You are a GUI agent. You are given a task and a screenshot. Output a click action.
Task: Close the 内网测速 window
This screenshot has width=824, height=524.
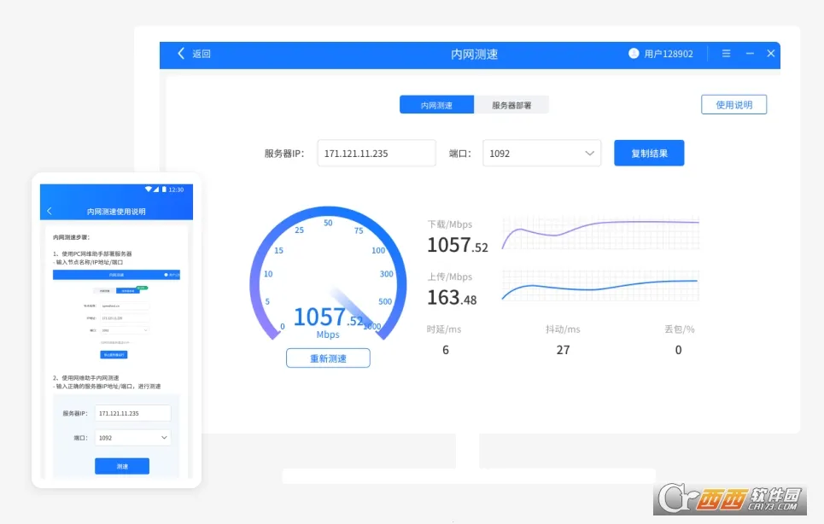771,54
